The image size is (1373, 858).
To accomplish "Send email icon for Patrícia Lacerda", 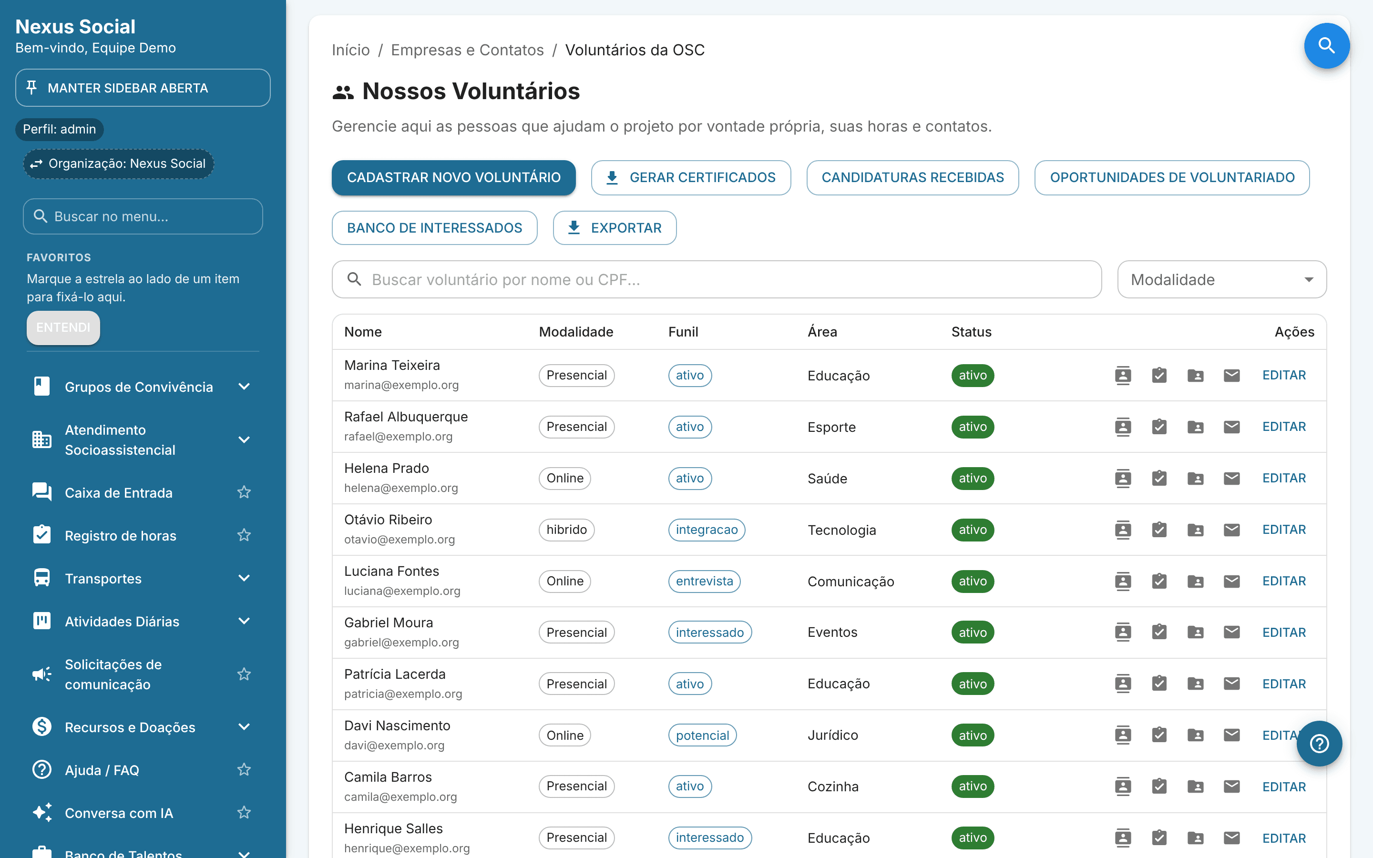I will 1231,684.
